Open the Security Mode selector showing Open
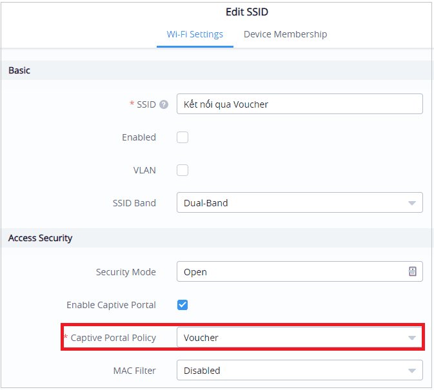434x390 pixels. 290,272
